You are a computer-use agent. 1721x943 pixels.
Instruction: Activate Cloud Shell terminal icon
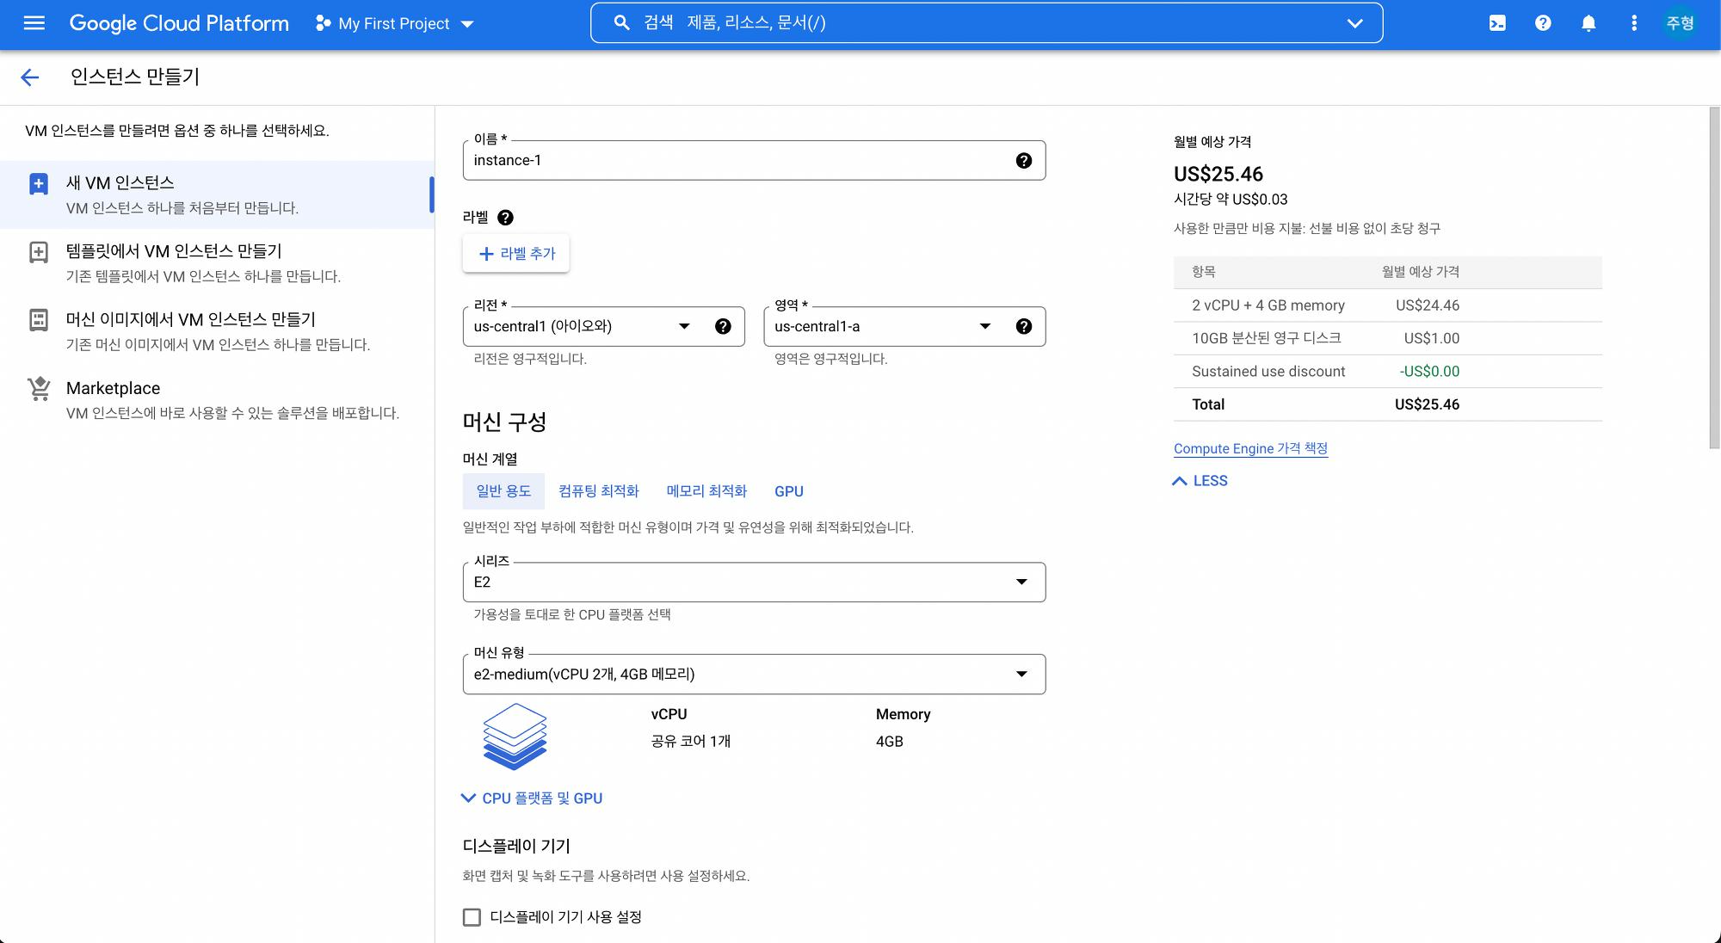tap(1497, 23)
